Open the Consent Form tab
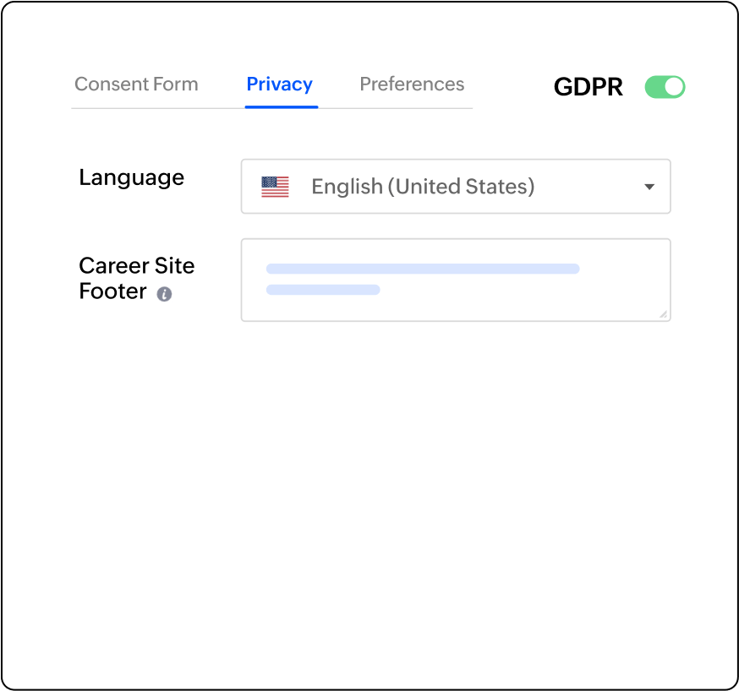Image resolution: width=739 pixels, height=691 pixels. [x=136, y=84]
